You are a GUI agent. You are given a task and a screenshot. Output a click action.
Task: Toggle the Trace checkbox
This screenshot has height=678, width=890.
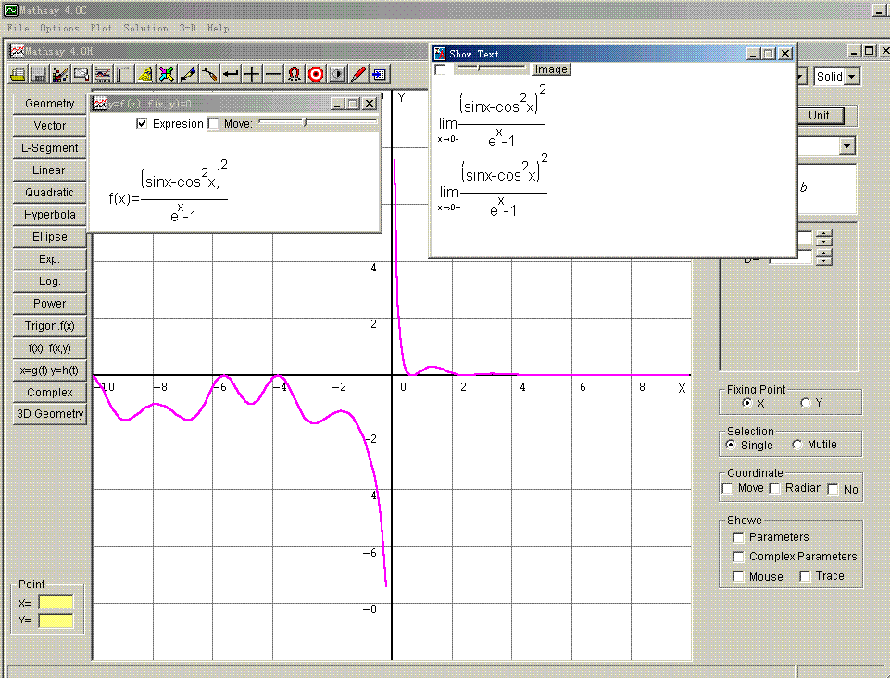click(805, 576)
